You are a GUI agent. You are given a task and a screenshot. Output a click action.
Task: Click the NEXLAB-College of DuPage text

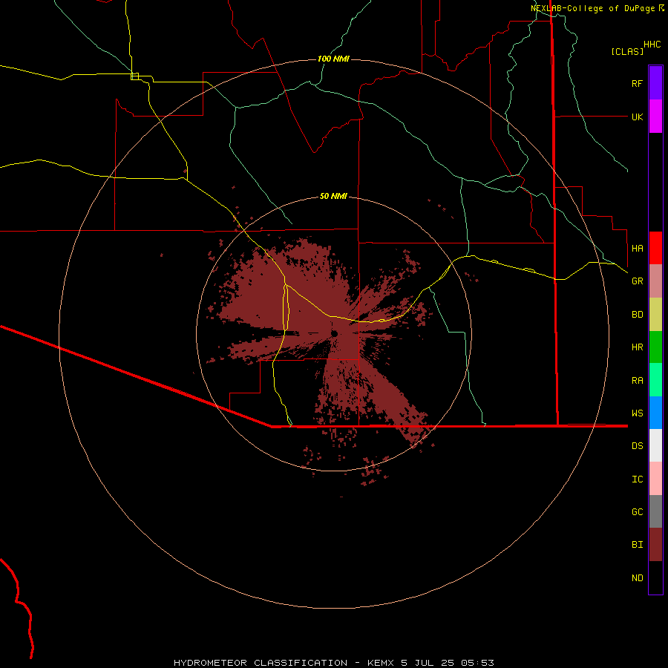(592, 8)
